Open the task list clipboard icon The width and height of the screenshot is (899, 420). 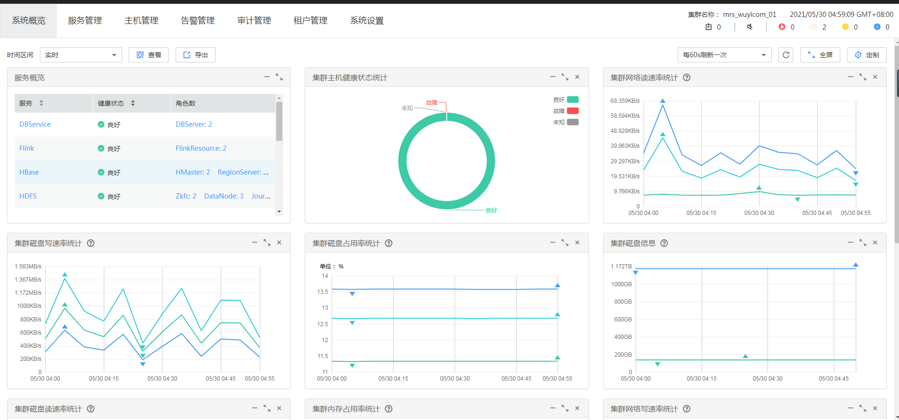708,27
